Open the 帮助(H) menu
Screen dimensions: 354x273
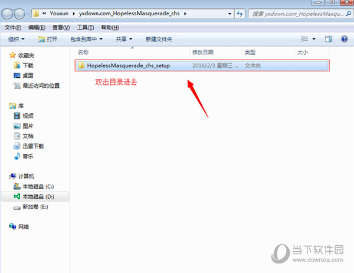point(110,28)
